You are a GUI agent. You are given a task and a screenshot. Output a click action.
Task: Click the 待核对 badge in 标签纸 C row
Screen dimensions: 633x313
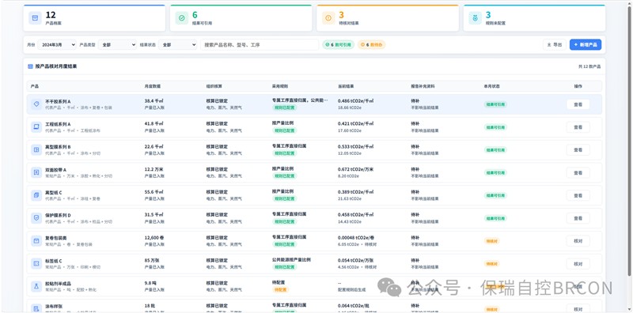click(x=491, y=264)
